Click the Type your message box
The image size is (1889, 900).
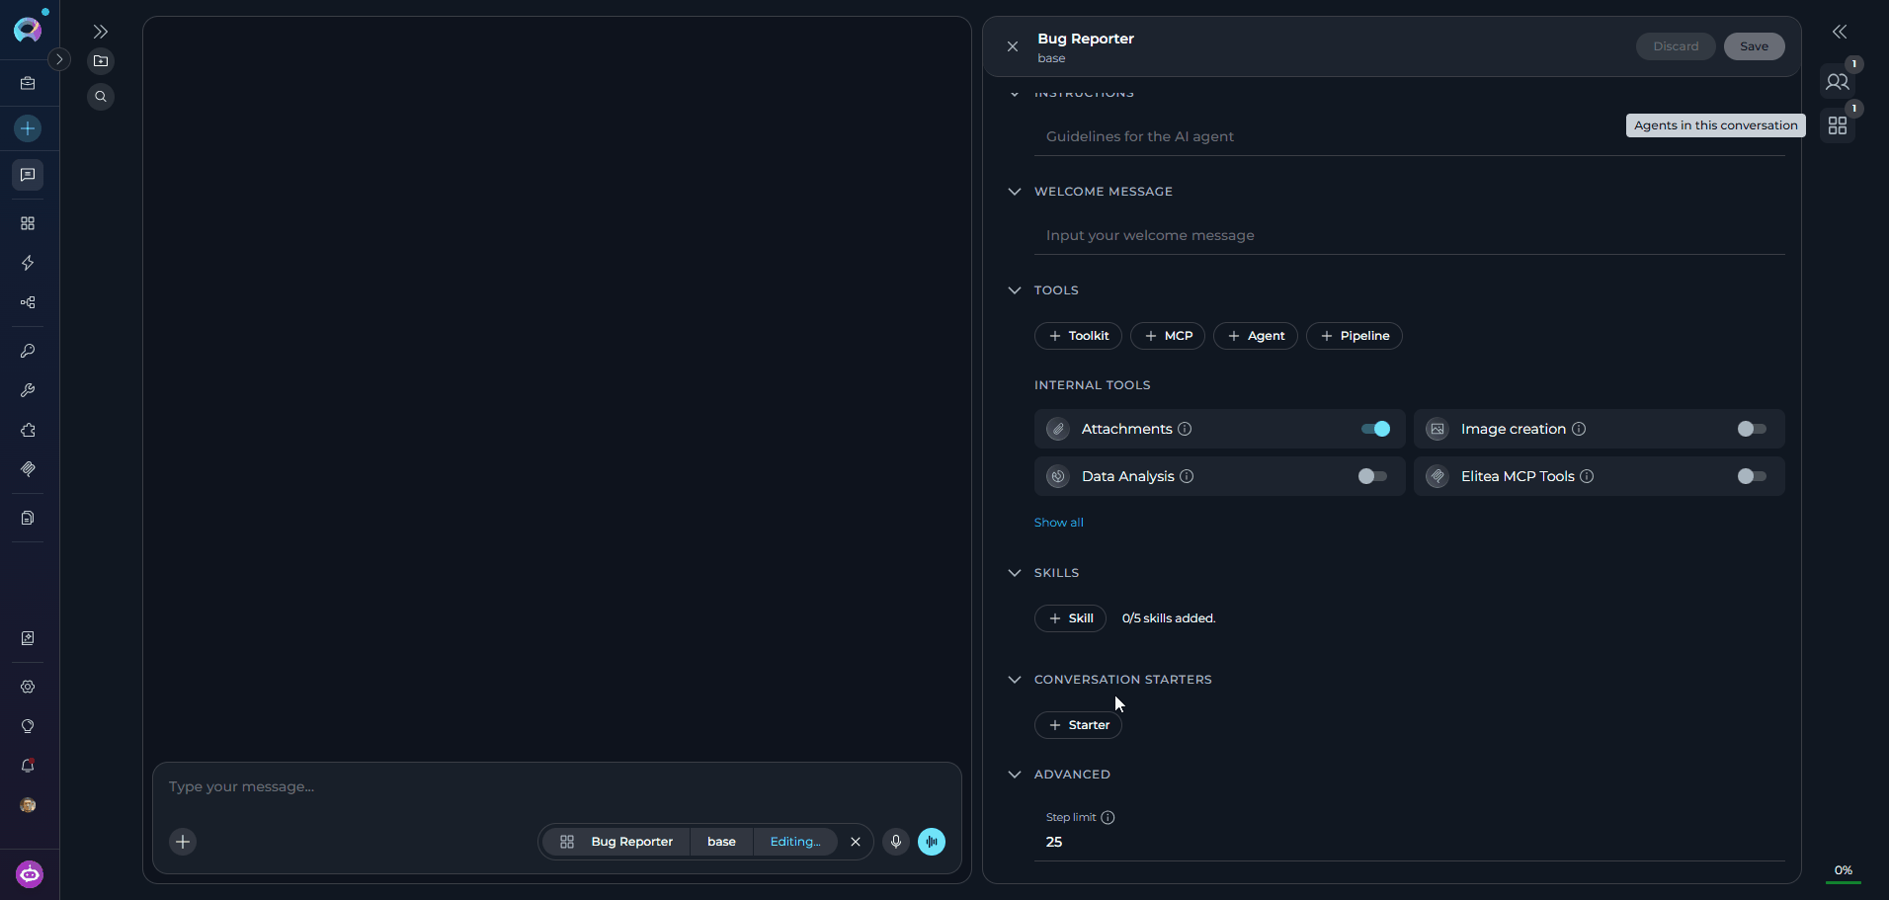(557, 787)
